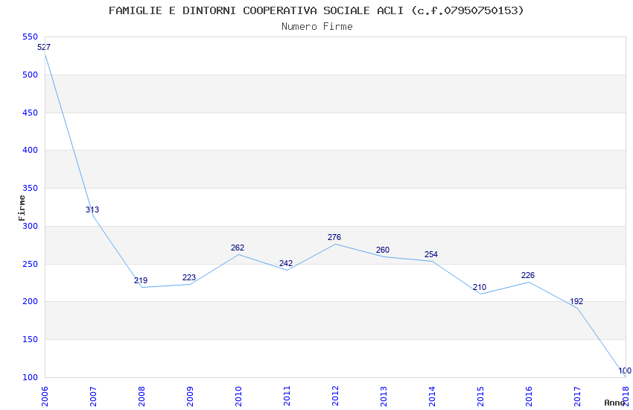633x410 pixels.
Task: Click the y-axis value 350
Action: pos(30,189)
